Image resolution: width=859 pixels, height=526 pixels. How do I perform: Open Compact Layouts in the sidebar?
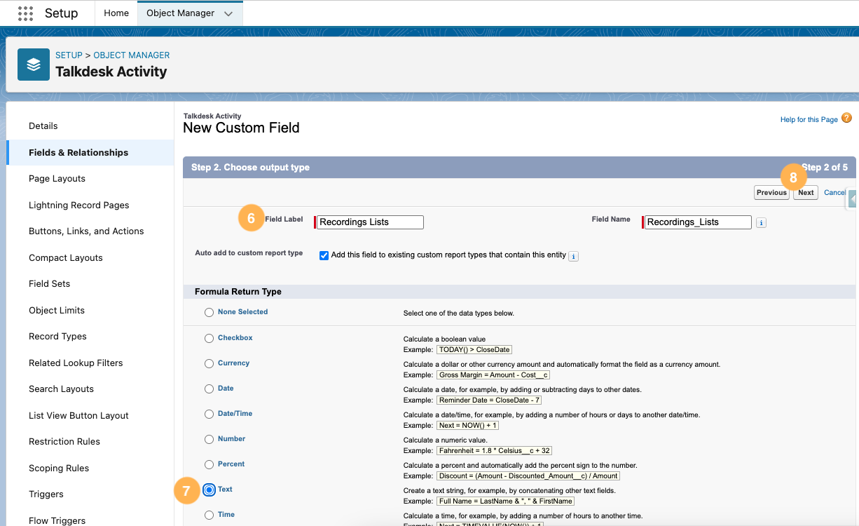(x=66, y=258)
